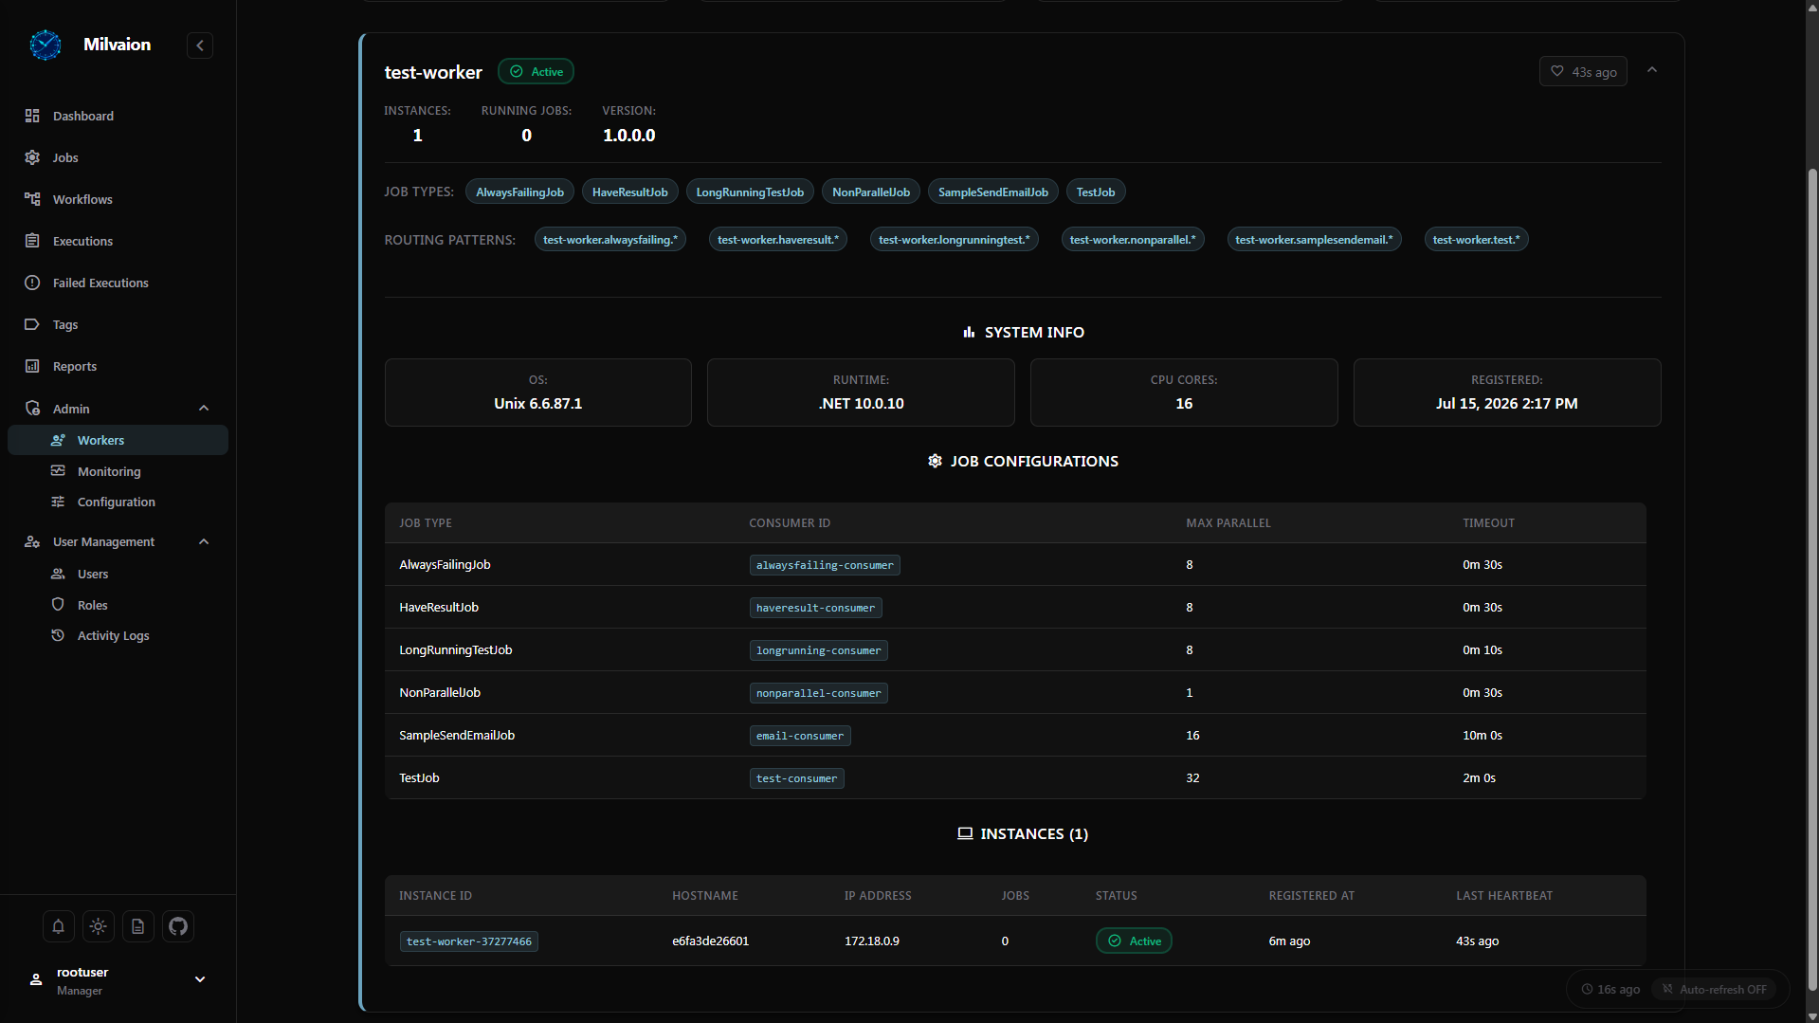Click the Runtime value .NET 10.0.10
Viewport: 1819px width, 1023px height.
pos(861,404)
